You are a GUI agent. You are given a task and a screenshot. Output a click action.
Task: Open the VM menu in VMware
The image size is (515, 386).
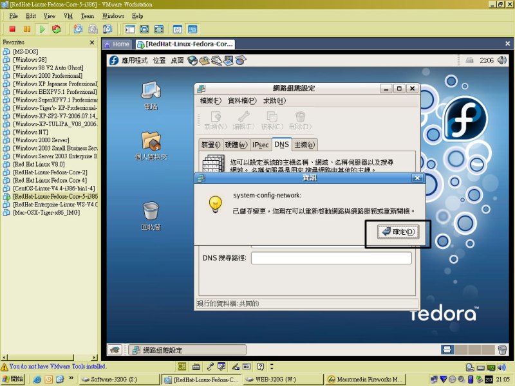point(68,15)
